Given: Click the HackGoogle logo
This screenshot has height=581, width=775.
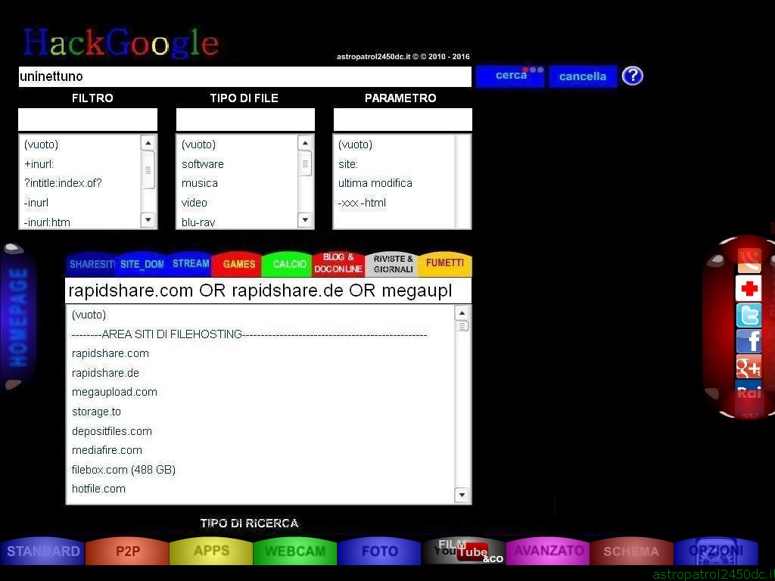Looking at the screenshot, I should coord(120,43).
